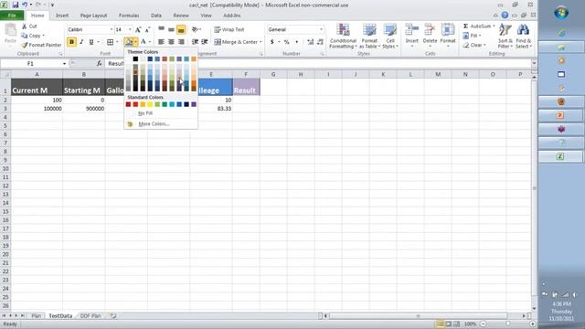Select the Plan sheet tab
This screenshot has height=329, width=585.
click(x=37, y=316)
